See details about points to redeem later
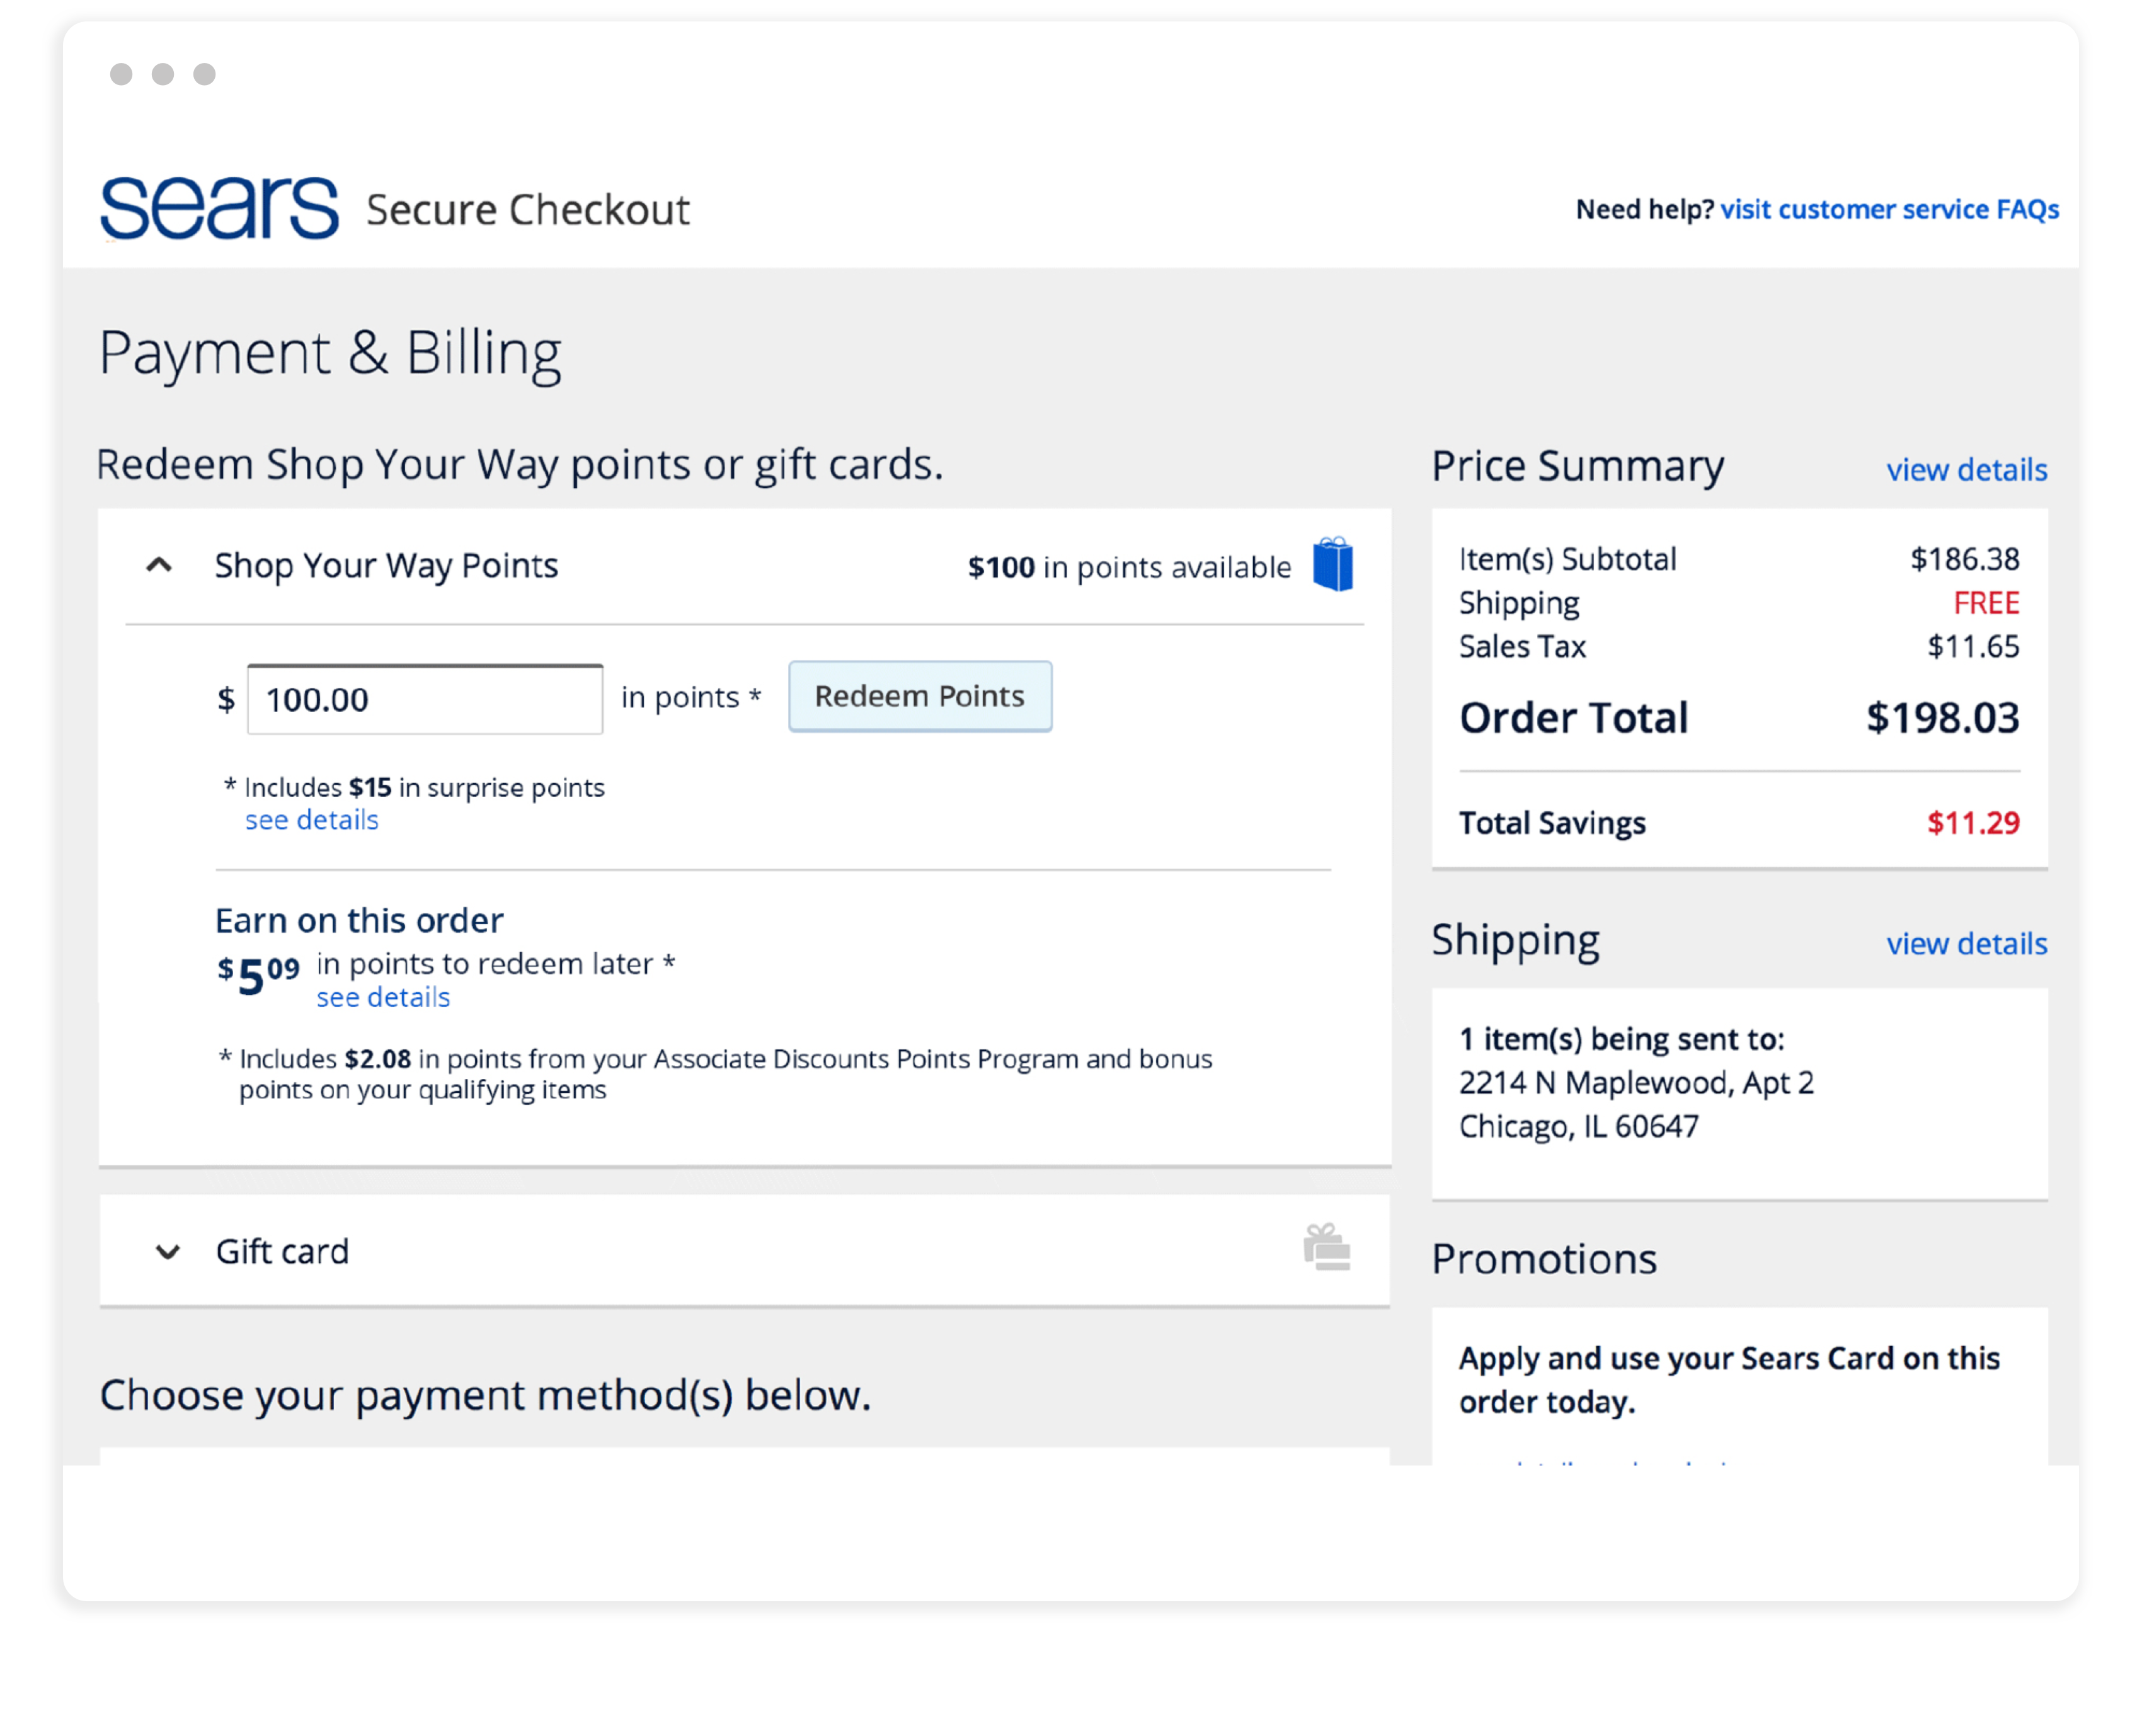 [x=383, y=998]
